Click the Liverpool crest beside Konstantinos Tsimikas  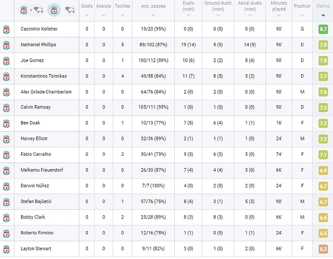[x=6, y=76]
